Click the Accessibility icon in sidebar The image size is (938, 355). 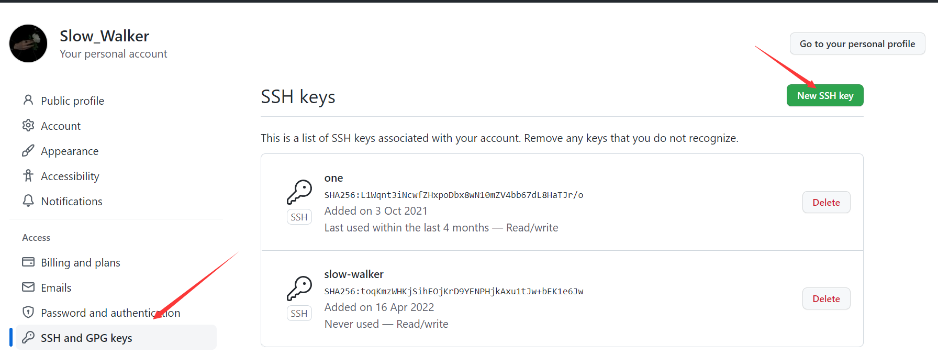point(28,176)
